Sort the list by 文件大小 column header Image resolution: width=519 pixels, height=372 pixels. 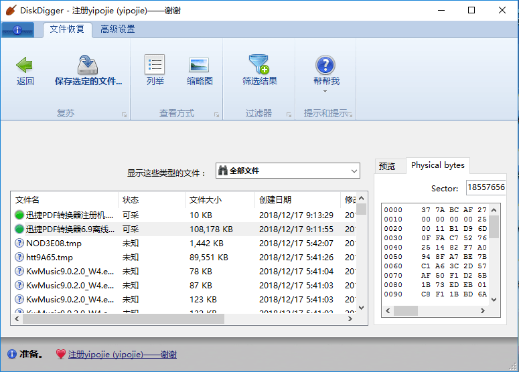[206, 200]
